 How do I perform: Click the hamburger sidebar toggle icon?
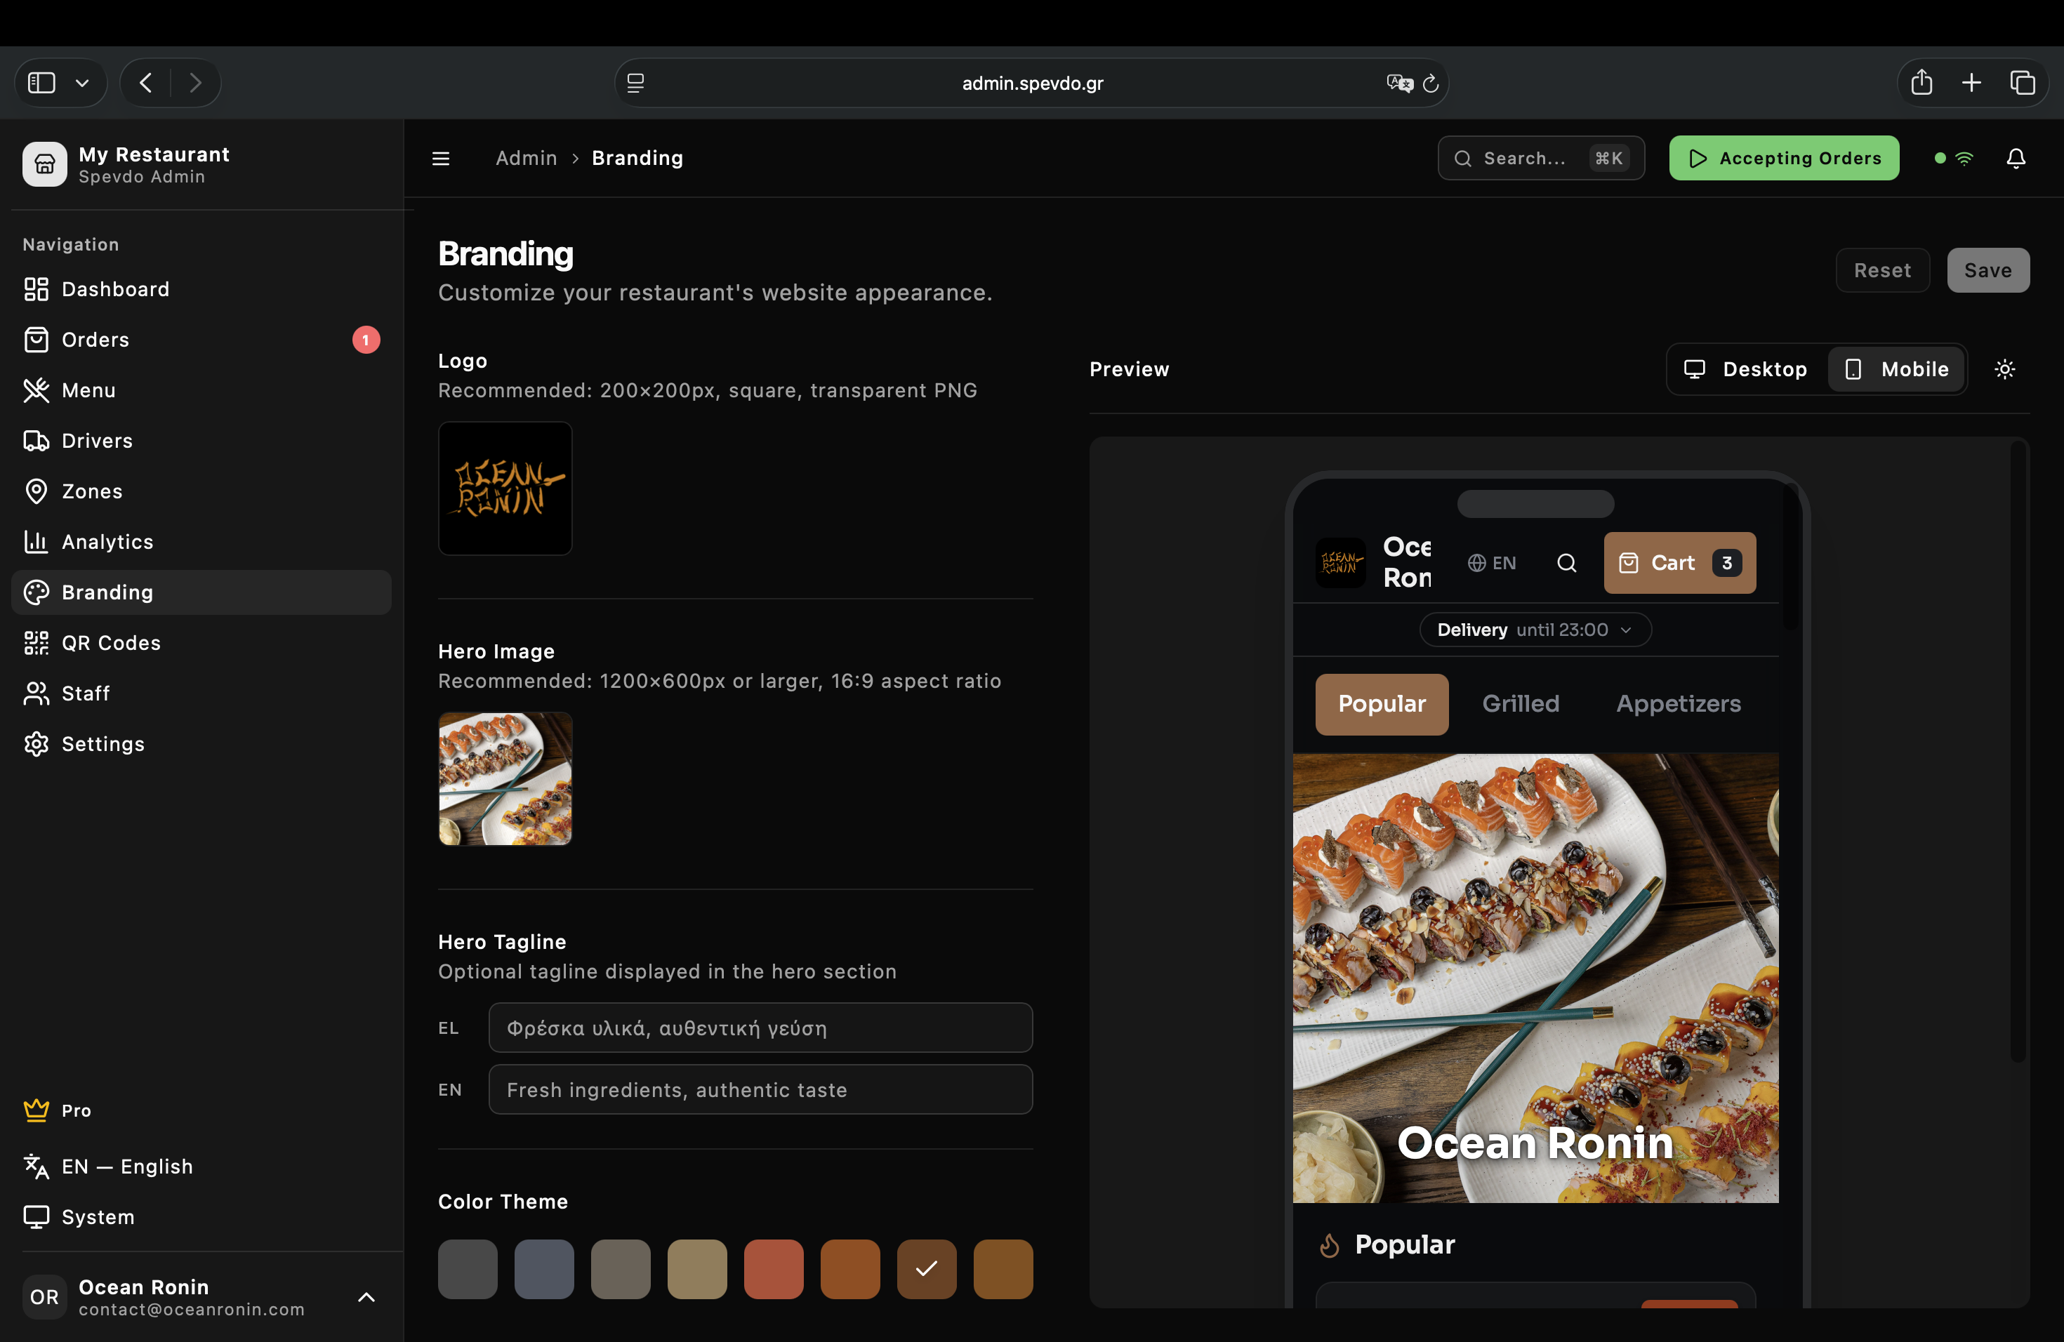click(x=441, y=158)
